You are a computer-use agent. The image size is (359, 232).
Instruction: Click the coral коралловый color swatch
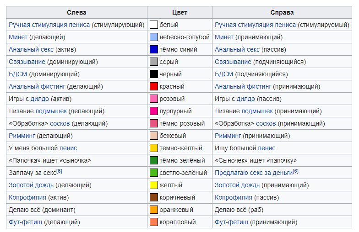(154, 222)
